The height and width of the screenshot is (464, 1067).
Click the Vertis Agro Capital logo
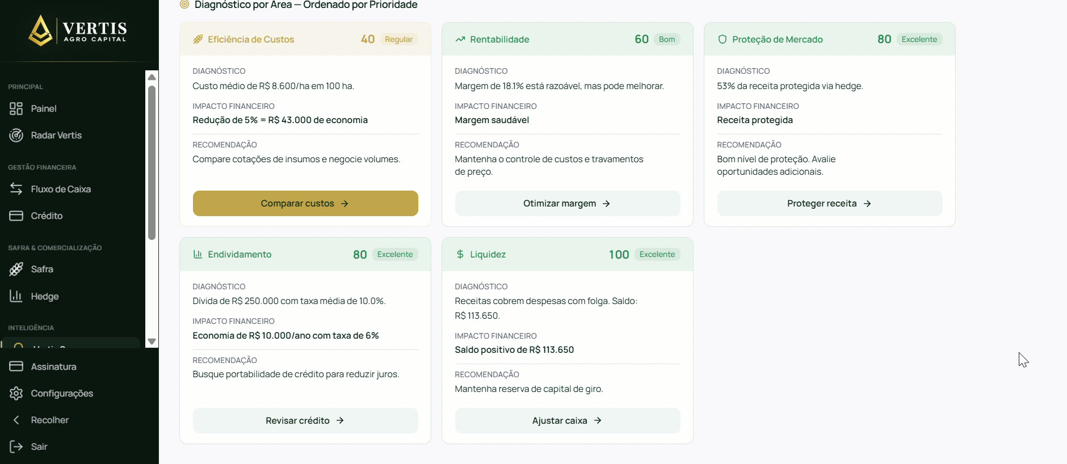(78, 31)
